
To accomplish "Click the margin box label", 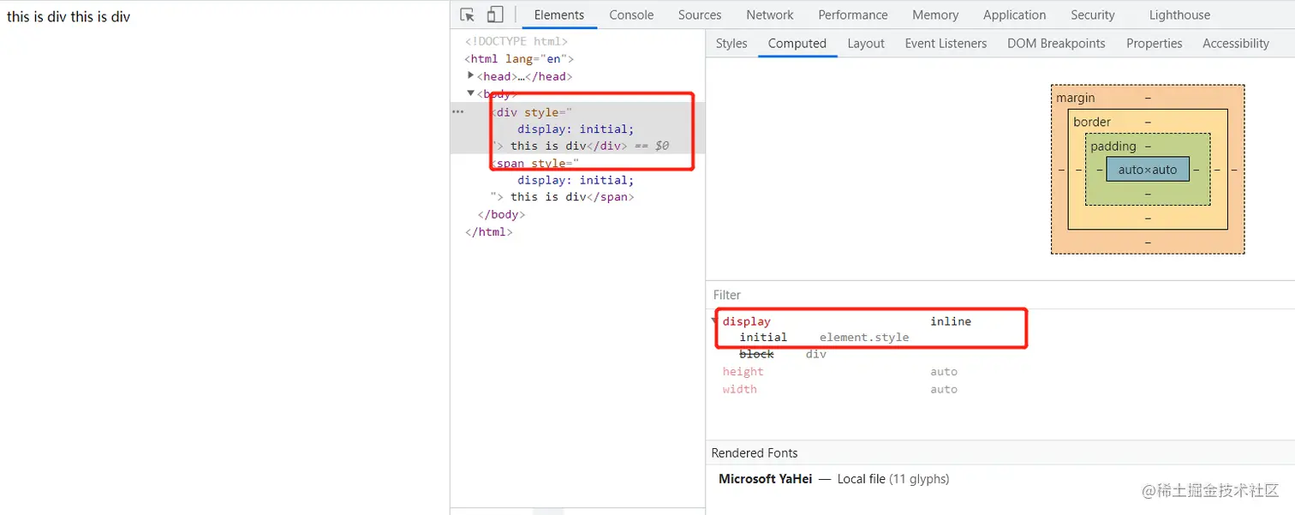I will click(x=1075, y=98).
